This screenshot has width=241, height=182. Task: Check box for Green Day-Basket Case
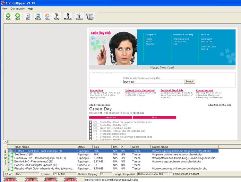tap(90, 134)
